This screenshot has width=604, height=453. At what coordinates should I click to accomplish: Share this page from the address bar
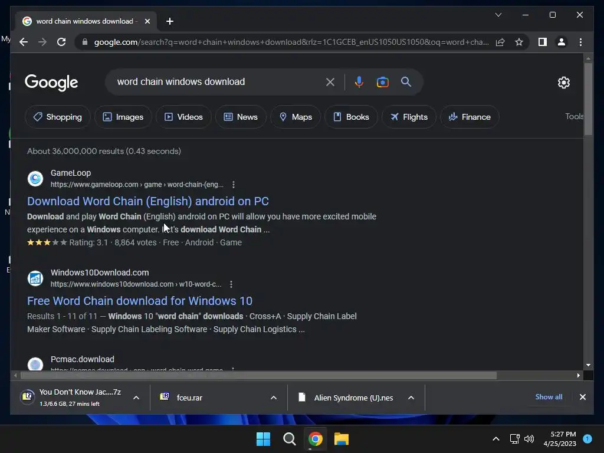coord(500,42)
